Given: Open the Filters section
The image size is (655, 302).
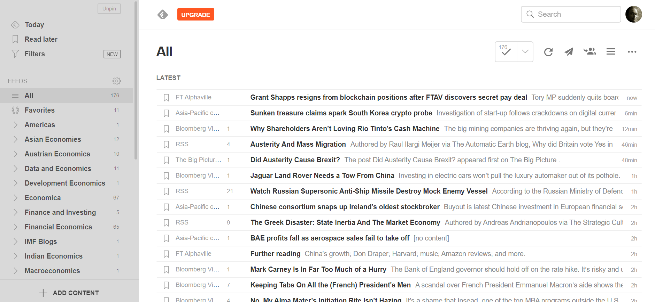Looking at the screenshot, I should tap(35, 54).
